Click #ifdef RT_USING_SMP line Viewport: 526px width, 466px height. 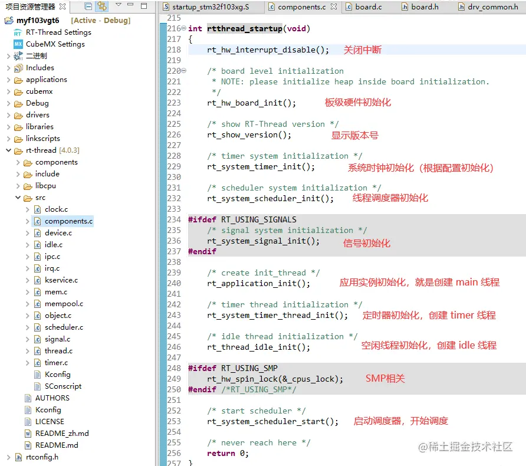233,368
